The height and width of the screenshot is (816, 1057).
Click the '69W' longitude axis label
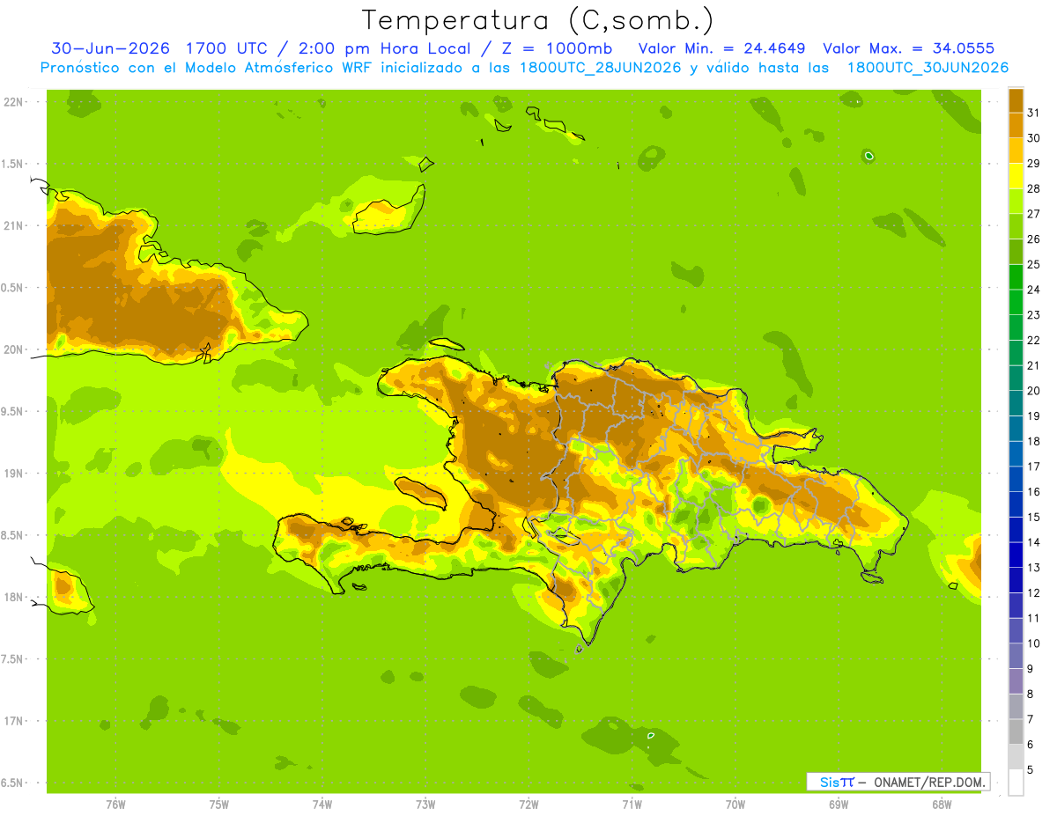[839, 805]
